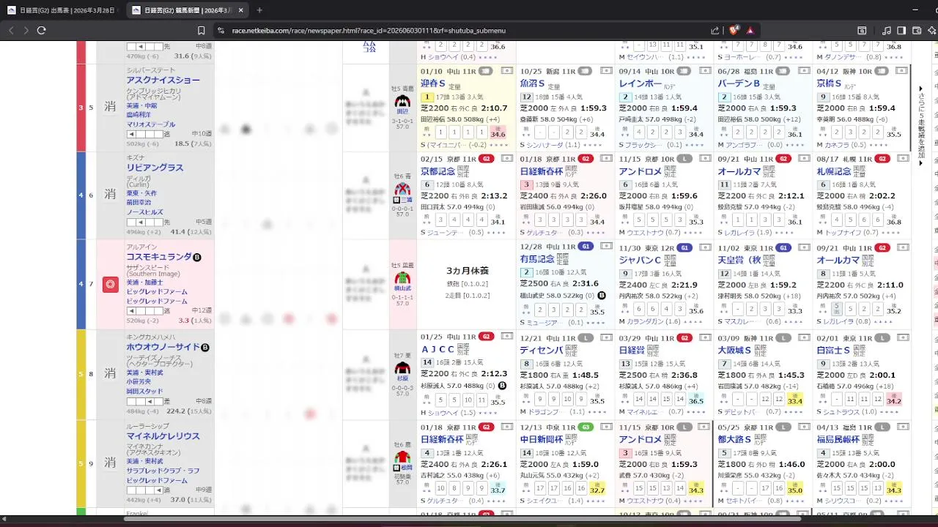
Task: Open a new browser tab
Action: click(x=259, y=10)
